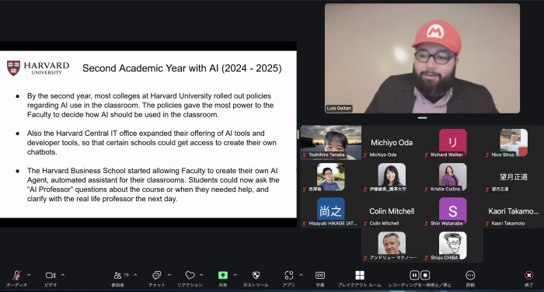
Task: Select 伊藤綾香 participant tile
Action: (x=392, y=177)
